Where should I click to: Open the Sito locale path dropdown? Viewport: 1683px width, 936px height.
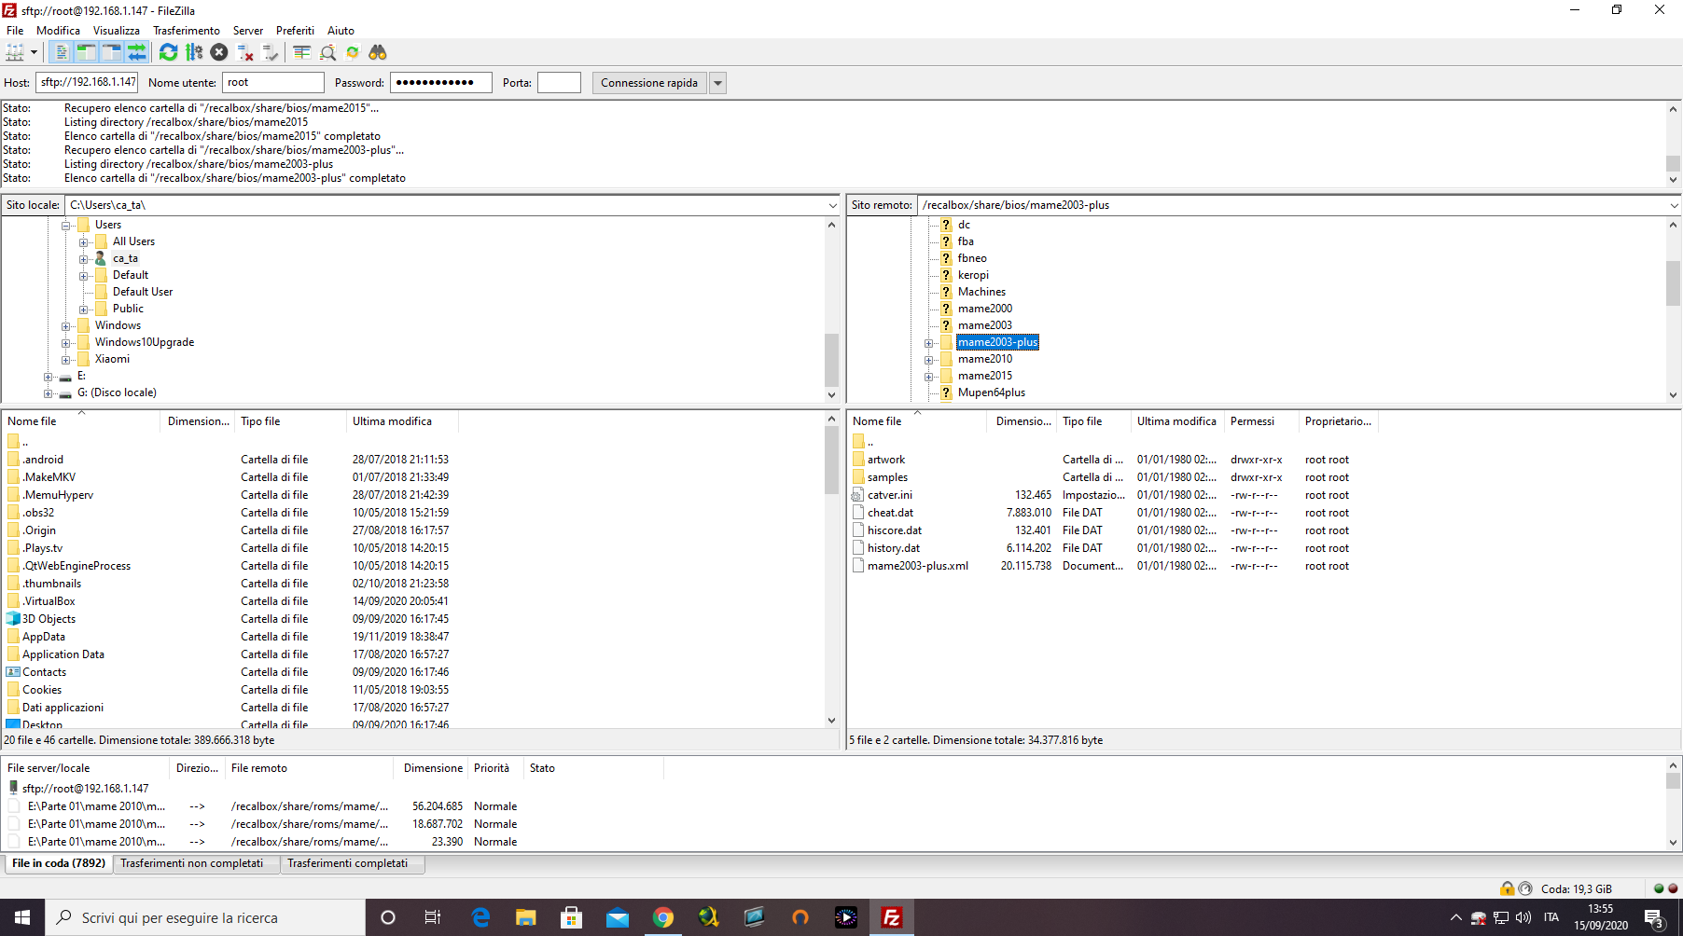[x=832, y=205]
